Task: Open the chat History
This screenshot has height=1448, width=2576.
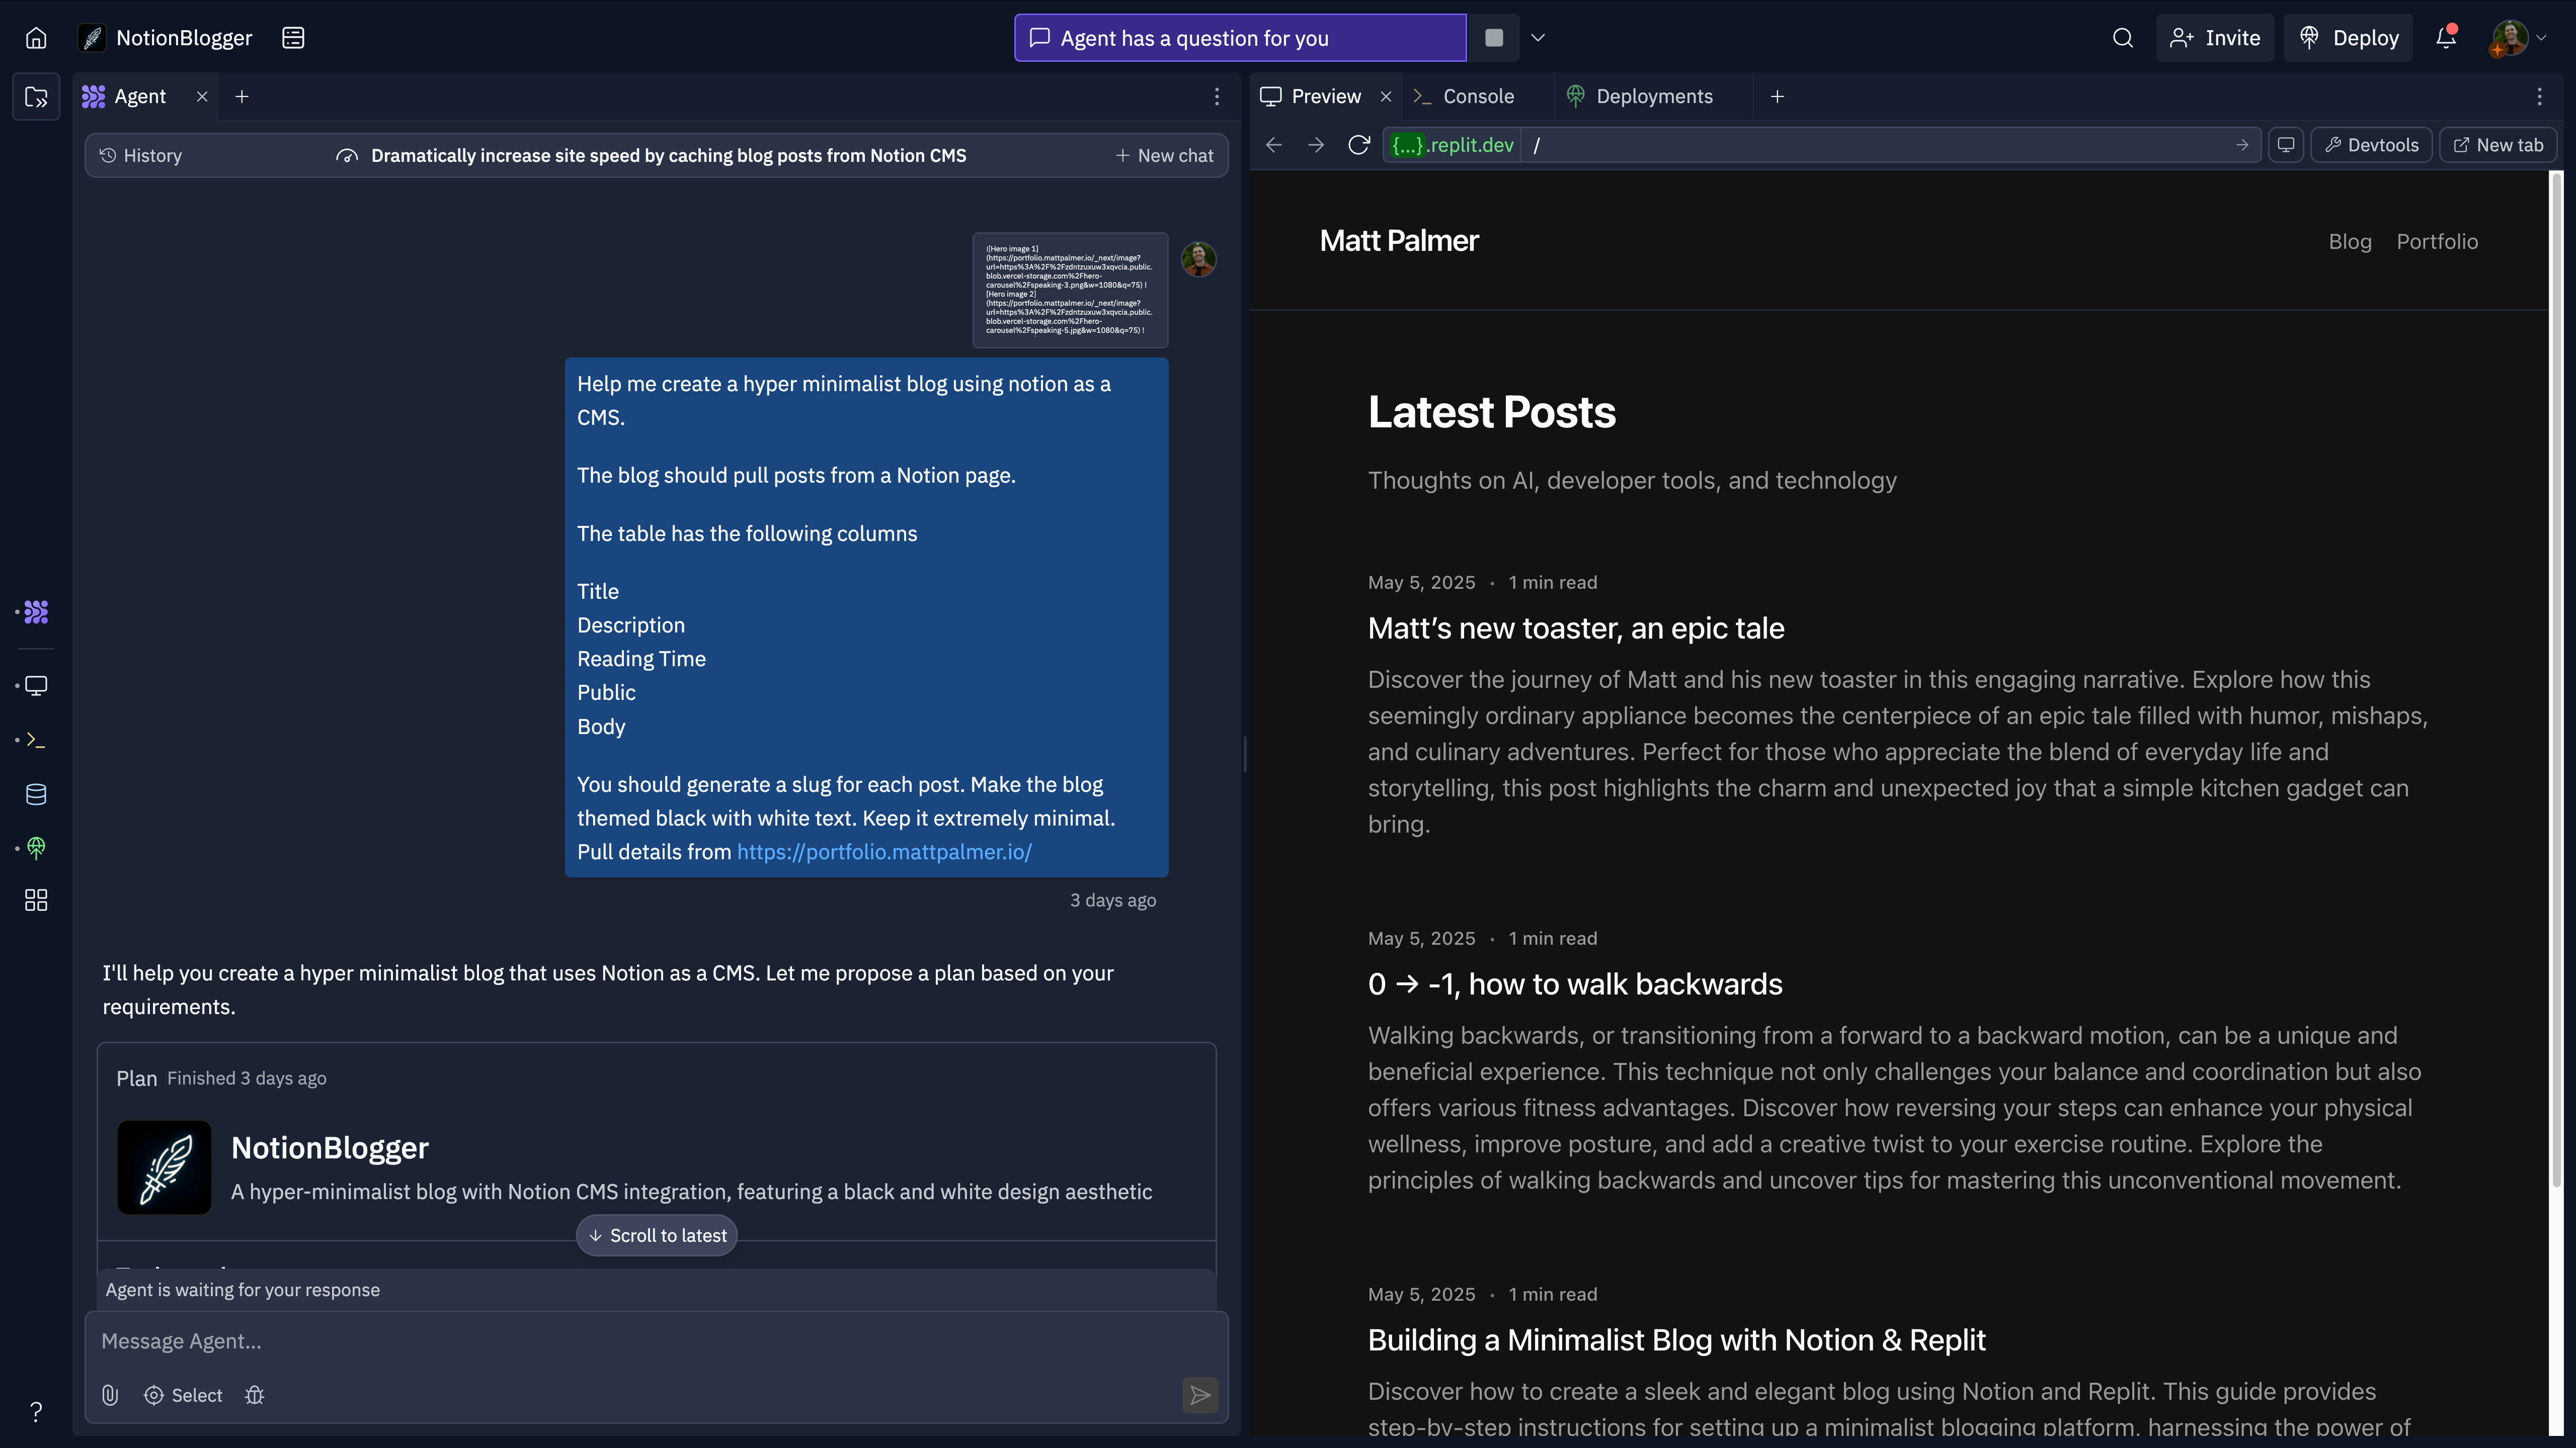Action: point(141,156)
